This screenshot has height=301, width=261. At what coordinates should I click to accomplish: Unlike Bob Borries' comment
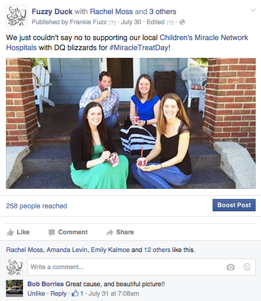36,293
